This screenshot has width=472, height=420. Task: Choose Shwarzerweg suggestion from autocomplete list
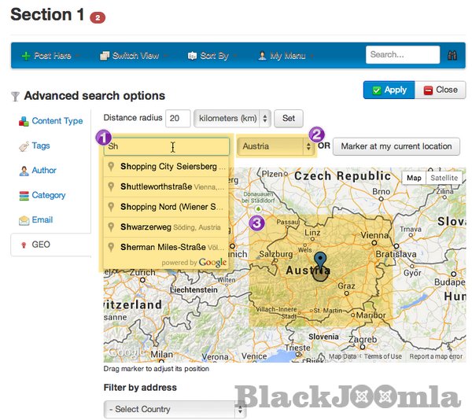pos(166,227)
